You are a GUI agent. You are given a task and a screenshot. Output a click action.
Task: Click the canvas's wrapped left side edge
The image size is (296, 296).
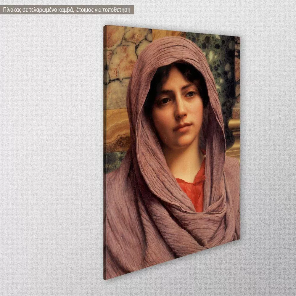pos(105,148)
